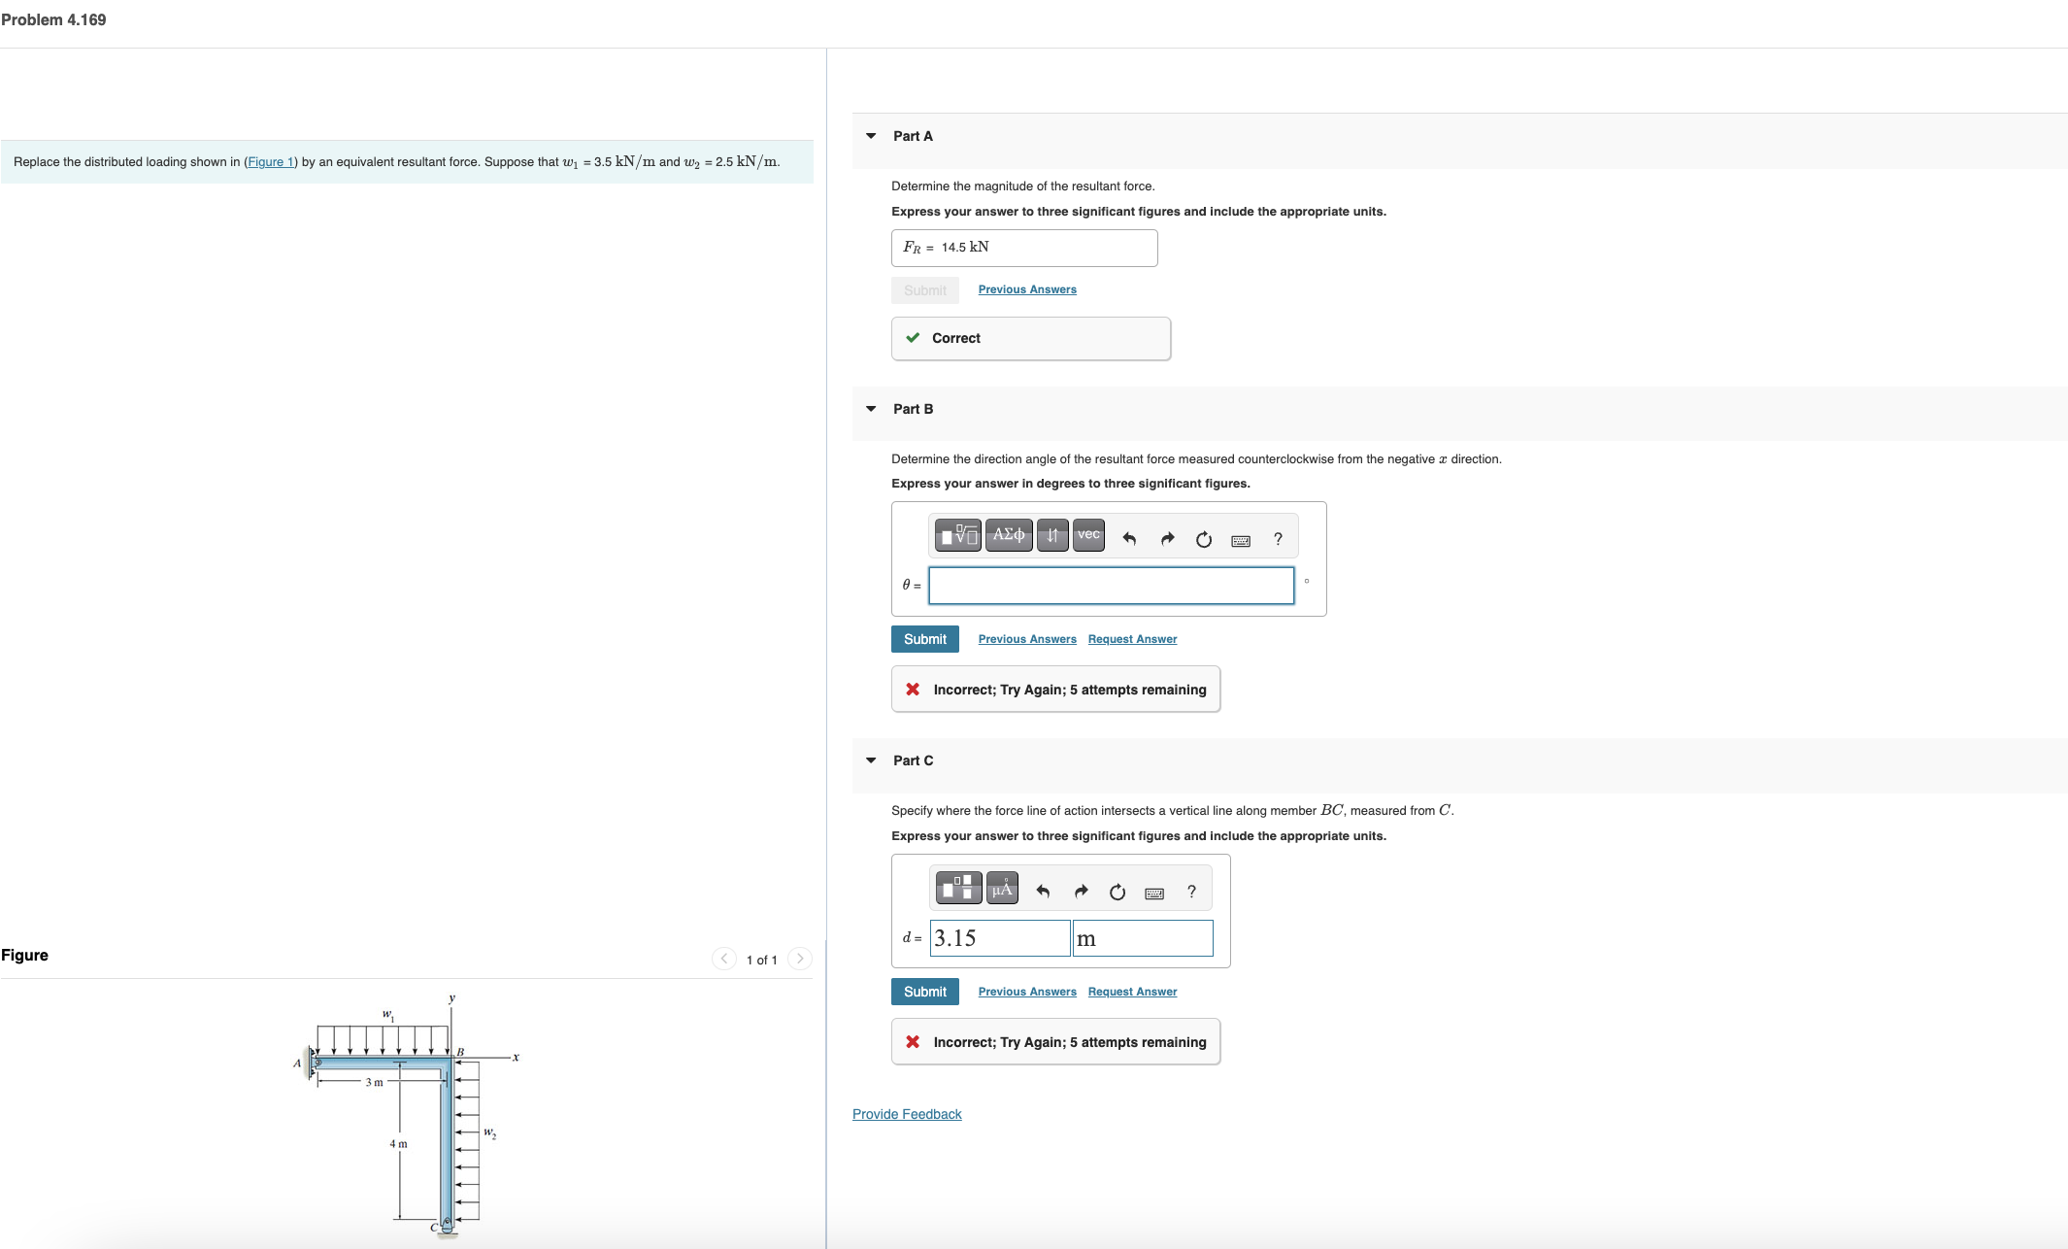
Task: Click templates icon in Part C toolbar
Action: click(x=957, y=888)
